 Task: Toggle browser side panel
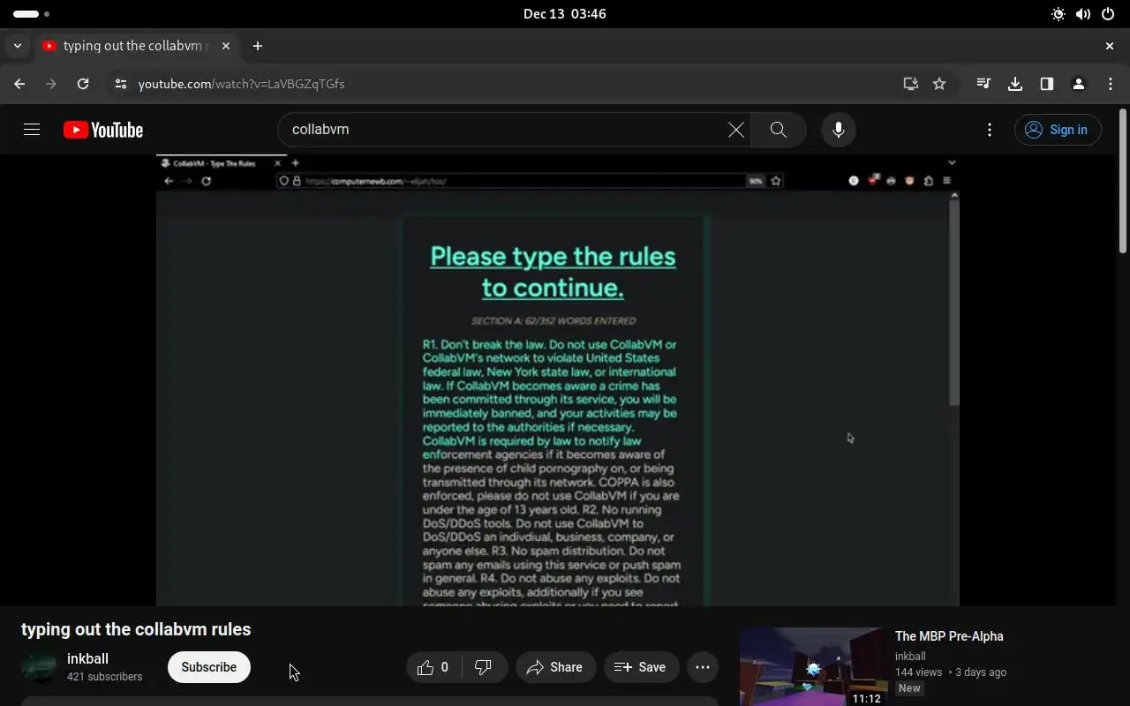[x=1047, y=84]
